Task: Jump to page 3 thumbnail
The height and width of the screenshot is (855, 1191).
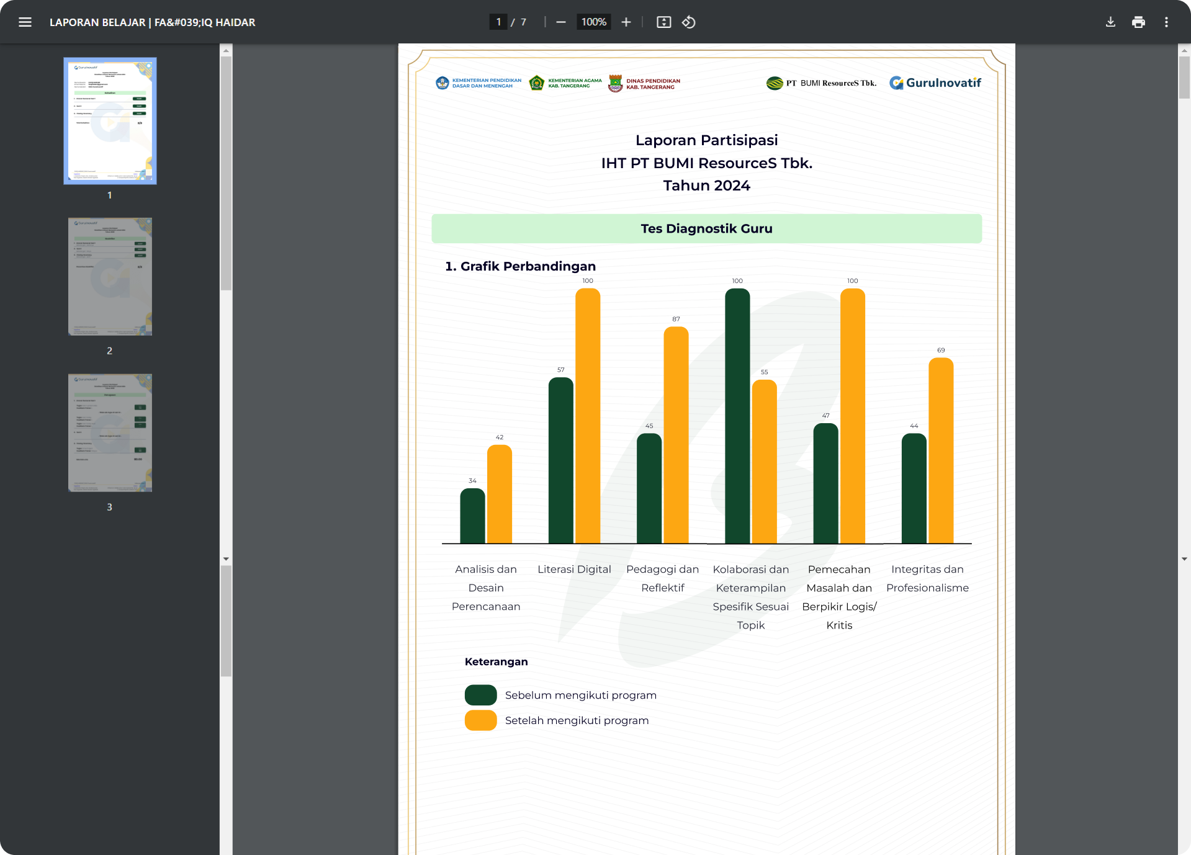Action: 110,433
